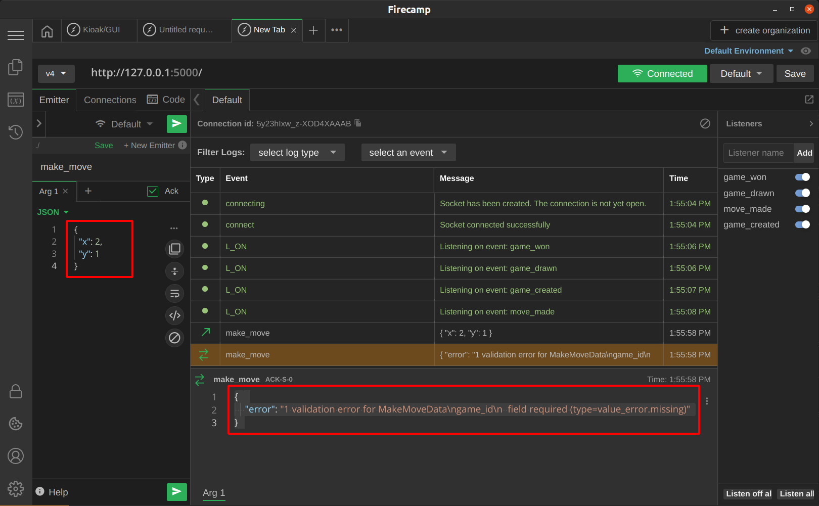Clear the logs with the ban icon
This screenshot has height=506, width=819.
[705, 124]
